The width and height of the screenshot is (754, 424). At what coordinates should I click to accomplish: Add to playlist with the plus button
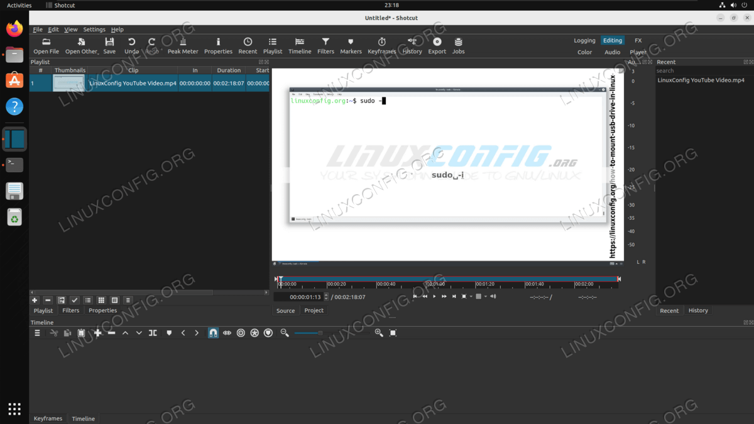[35, 300]
